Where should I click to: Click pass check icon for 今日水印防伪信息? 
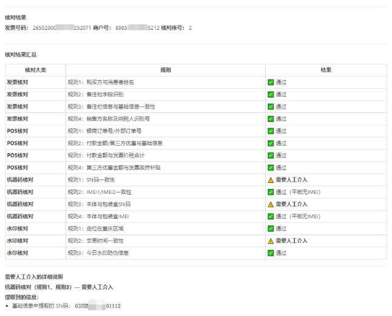click(271, 253)
